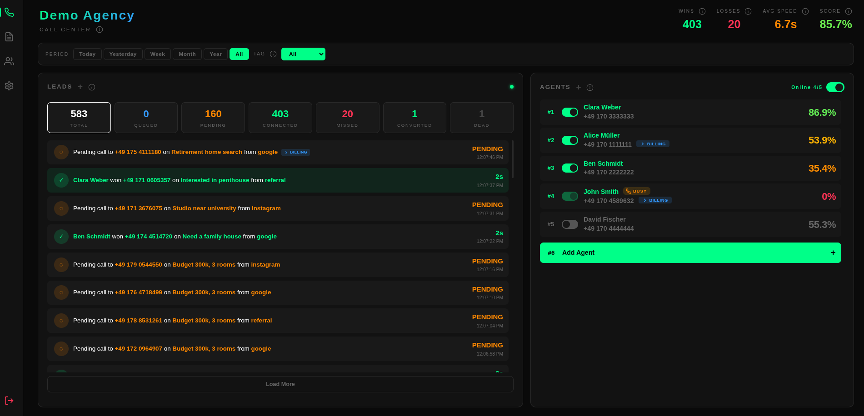Click 'Studio near university' lead text

[204, 208]
